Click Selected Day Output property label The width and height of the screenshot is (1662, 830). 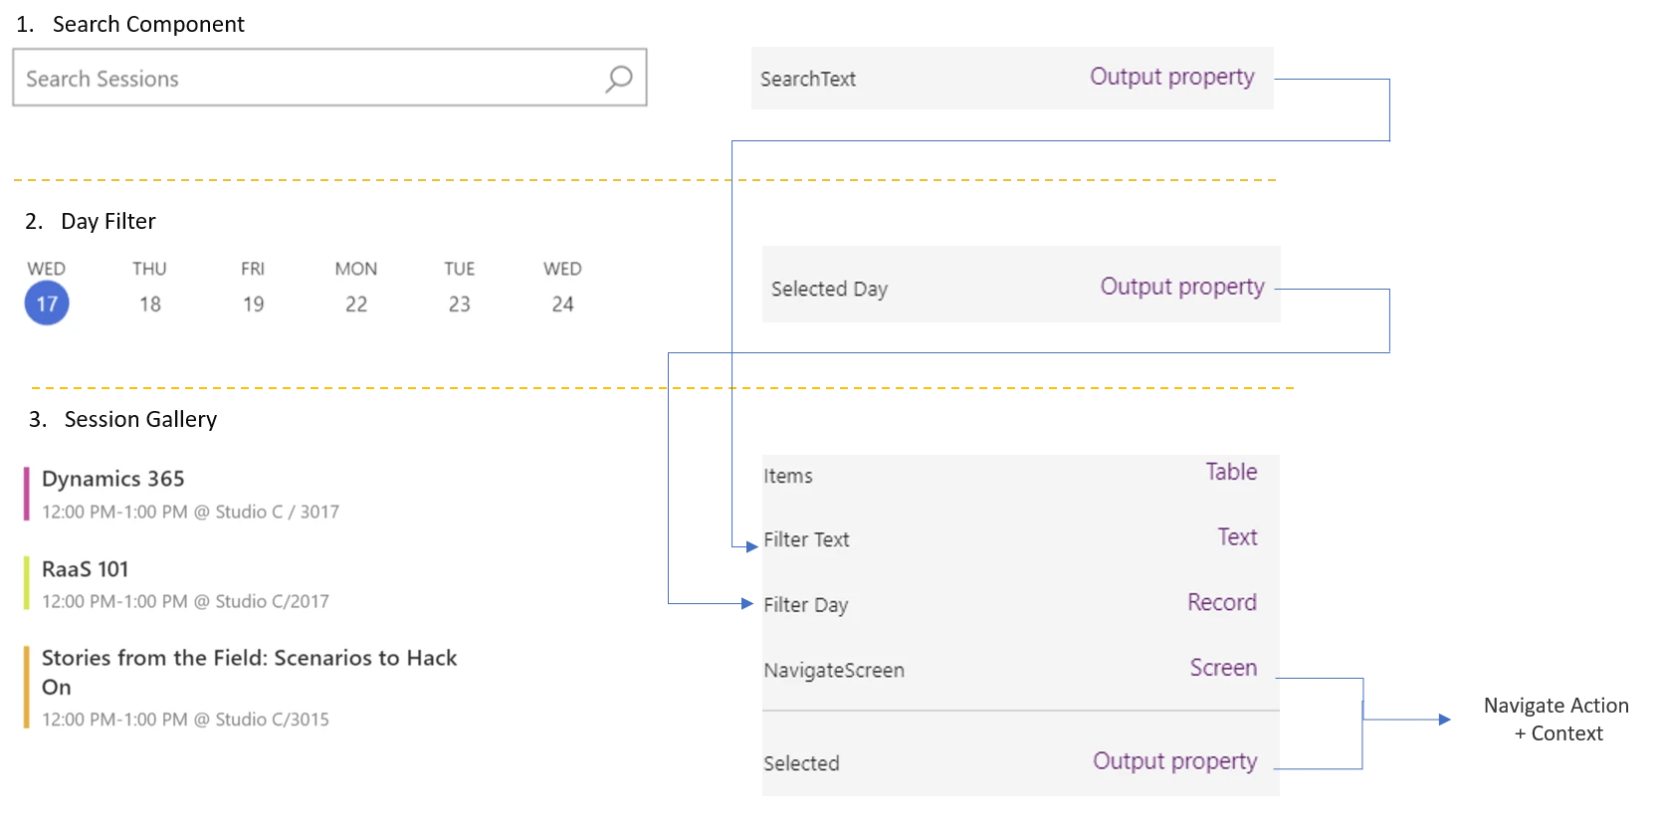(1181, 287)
